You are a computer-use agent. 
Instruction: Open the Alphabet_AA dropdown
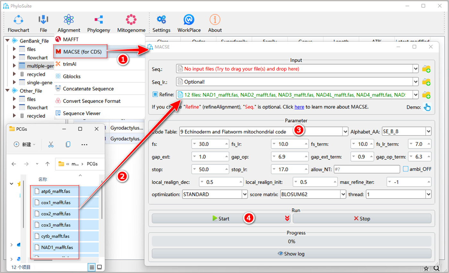click(428, 131)
